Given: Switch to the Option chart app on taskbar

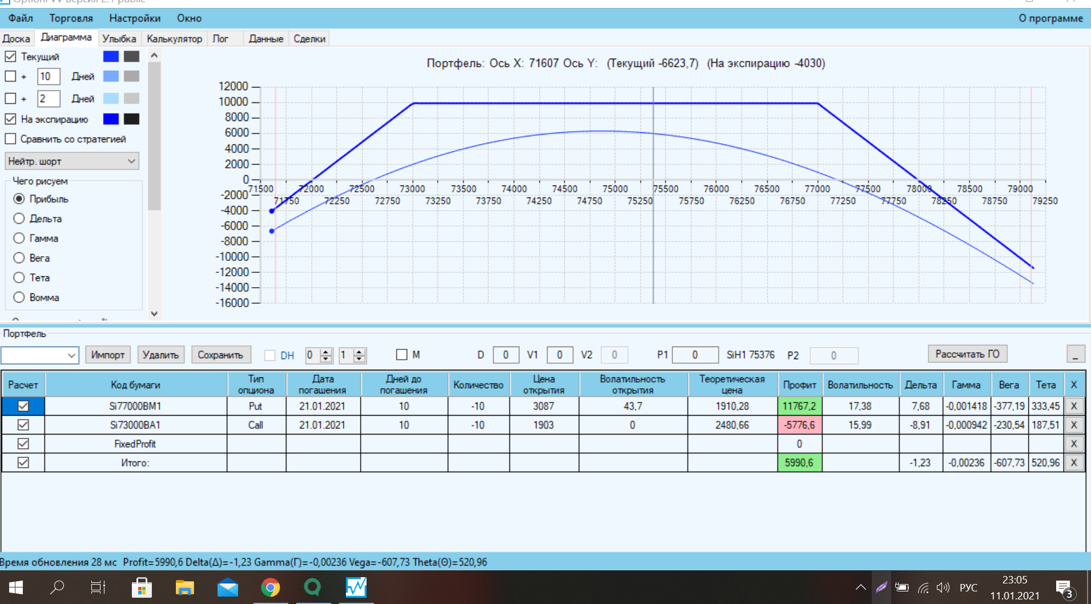Looking at the screenshot, I should 356,587.
